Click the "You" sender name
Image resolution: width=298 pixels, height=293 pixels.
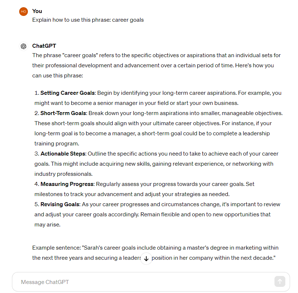click(x=37, y=11)
